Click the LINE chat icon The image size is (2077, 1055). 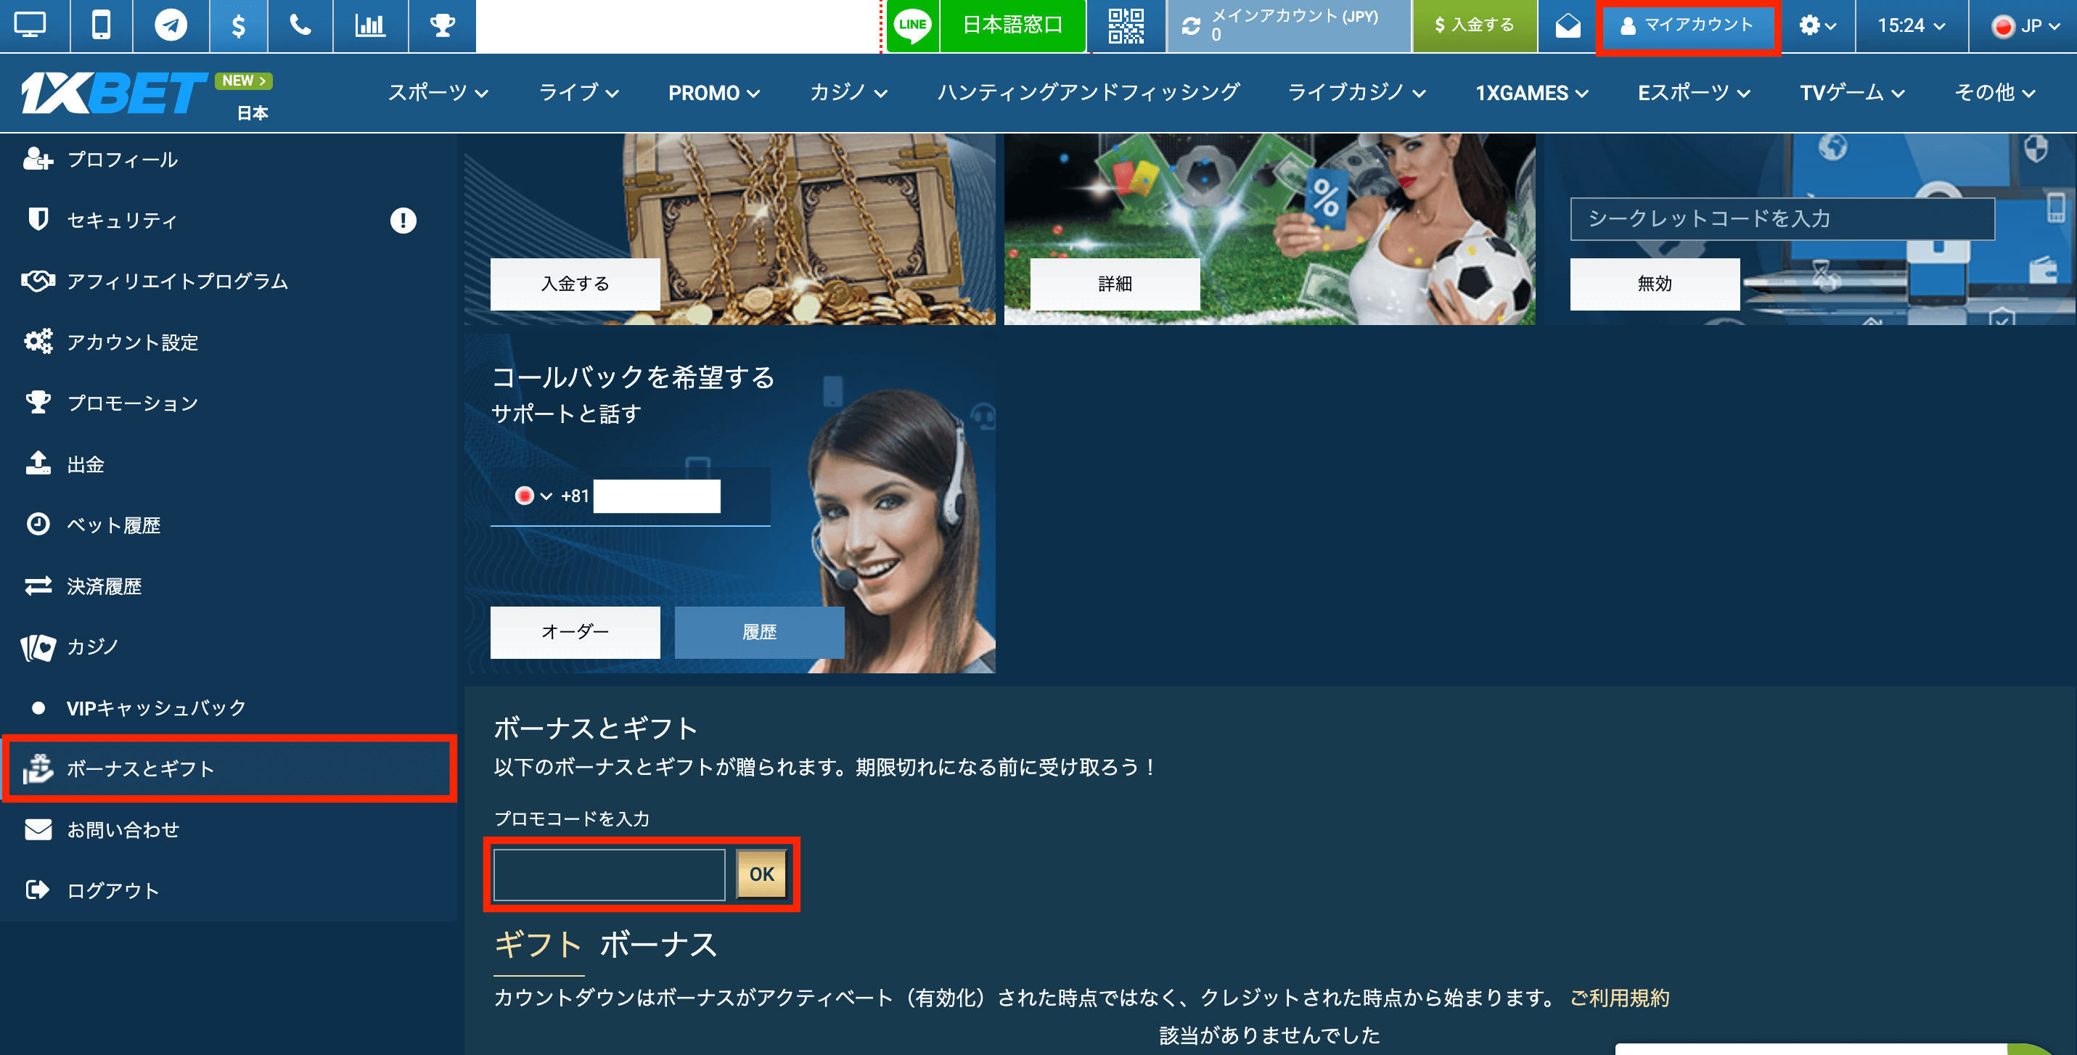(913, 25)
